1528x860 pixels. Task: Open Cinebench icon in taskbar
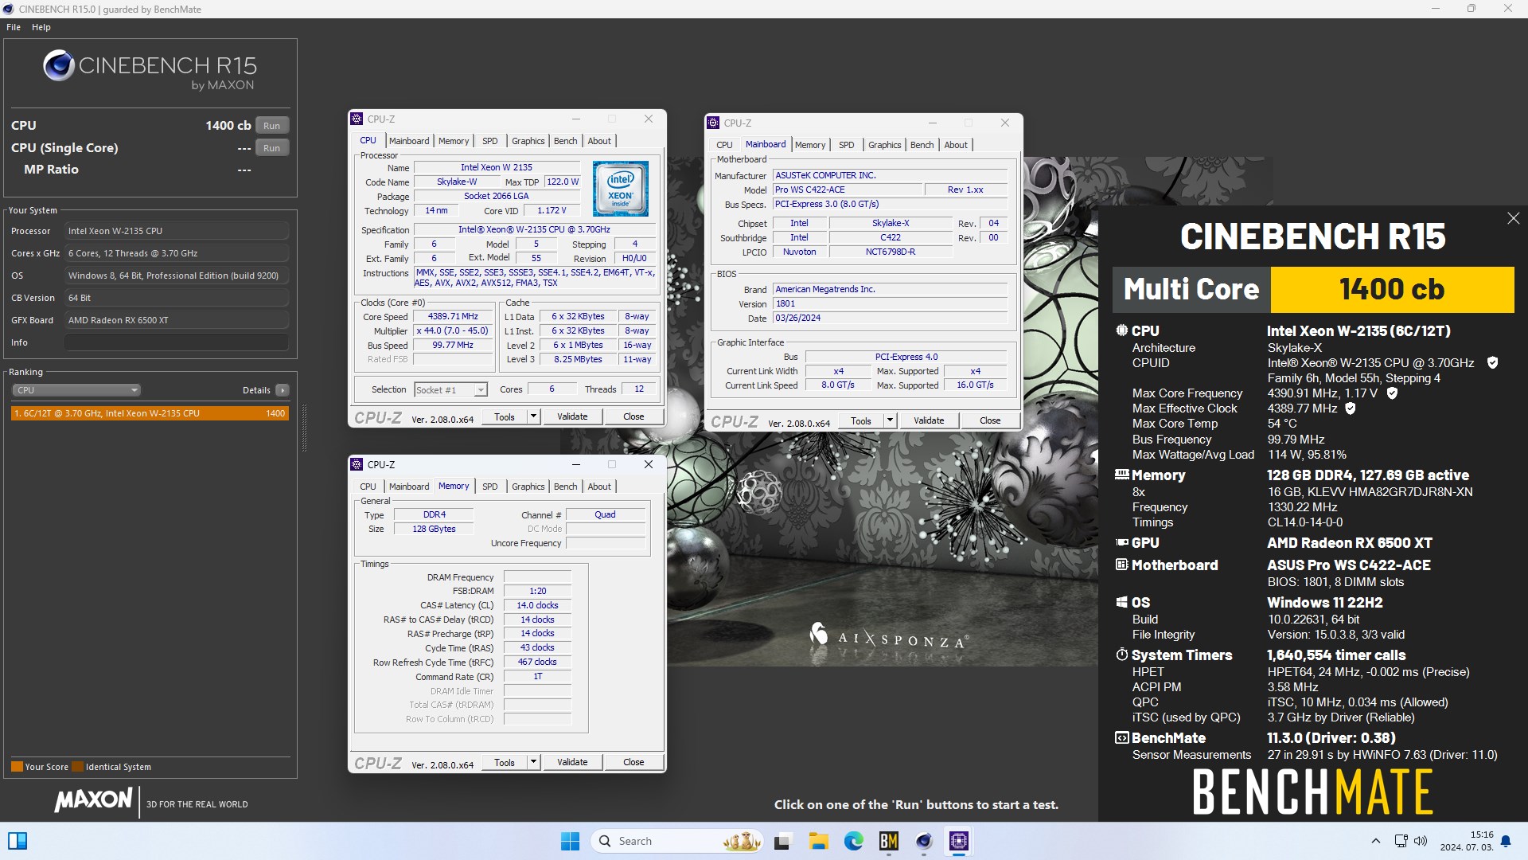pos(923,841)
